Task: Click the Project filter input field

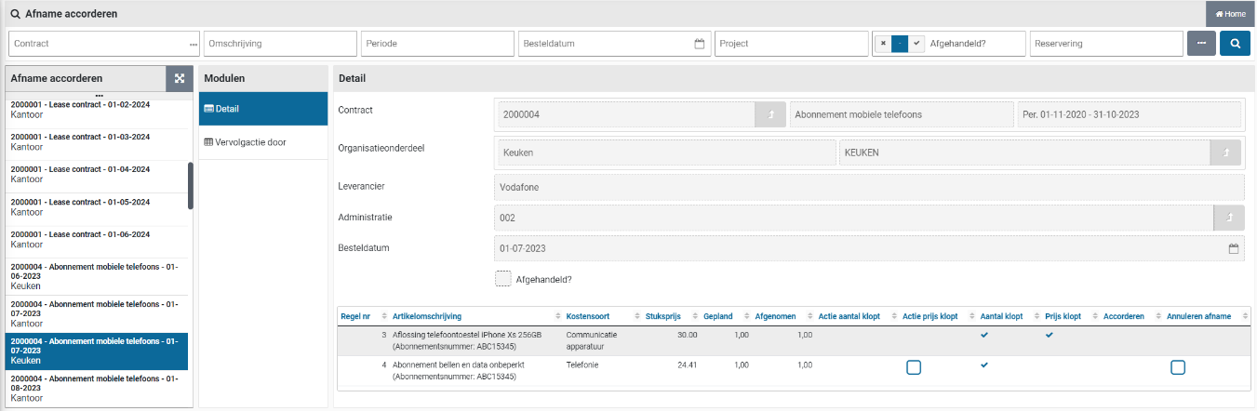Action: point(791,44)
